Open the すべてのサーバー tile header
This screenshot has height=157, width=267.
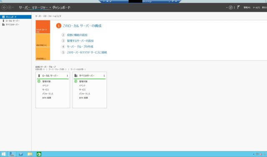[90, 76]
